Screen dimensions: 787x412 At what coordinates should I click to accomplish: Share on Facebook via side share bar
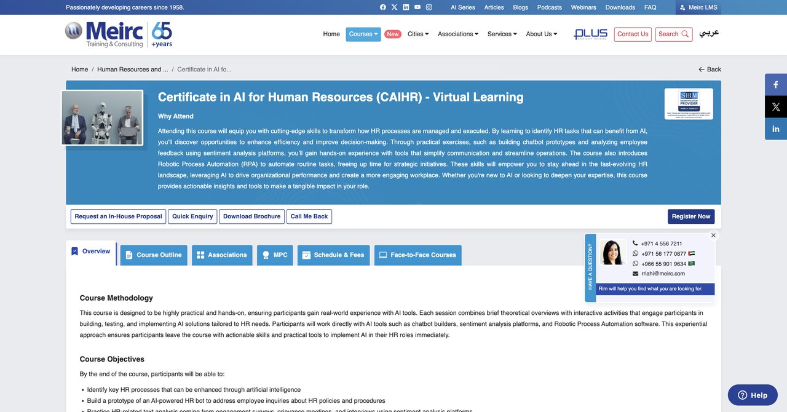776,85
